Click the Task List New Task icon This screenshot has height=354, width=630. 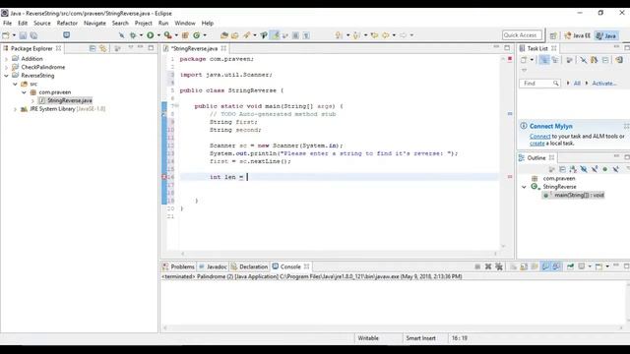click(x=524, y=60)
